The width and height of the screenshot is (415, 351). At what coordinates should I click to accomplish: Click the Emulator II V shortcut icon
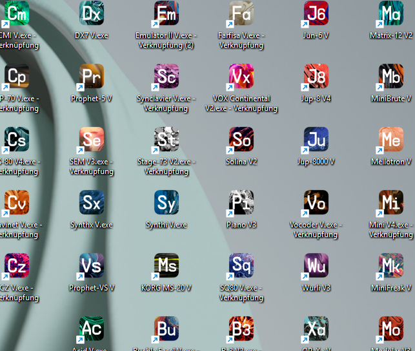click(x=167, y=14)
